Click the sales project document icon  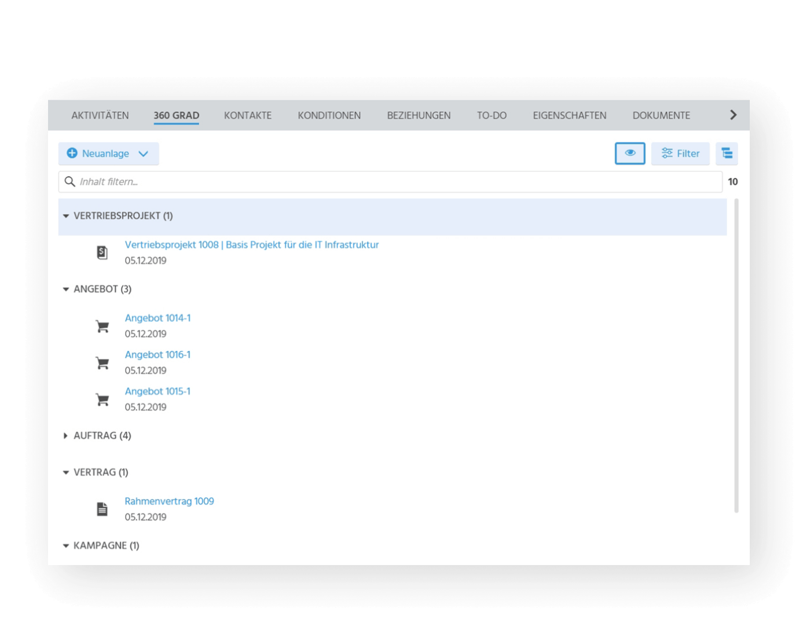point(102,252)
